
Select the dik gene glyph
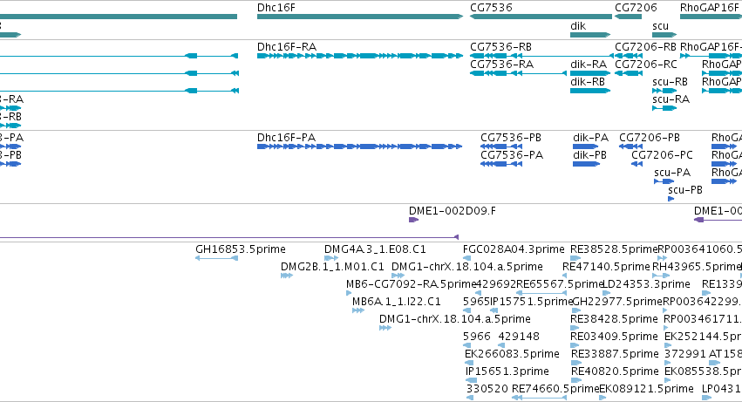coord(590,35)
